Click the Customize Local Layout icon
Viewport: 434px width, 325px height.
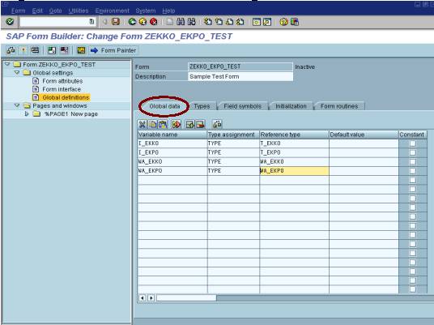click(294, 22)
